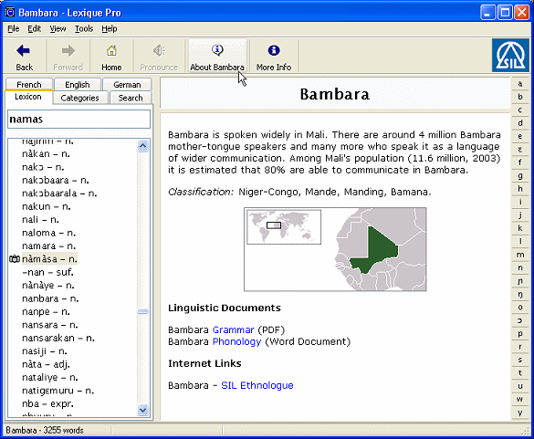Jump to letter b in index
Image resolution: width=534 pixels, height=439 pixels.
(x=520, y=97)
